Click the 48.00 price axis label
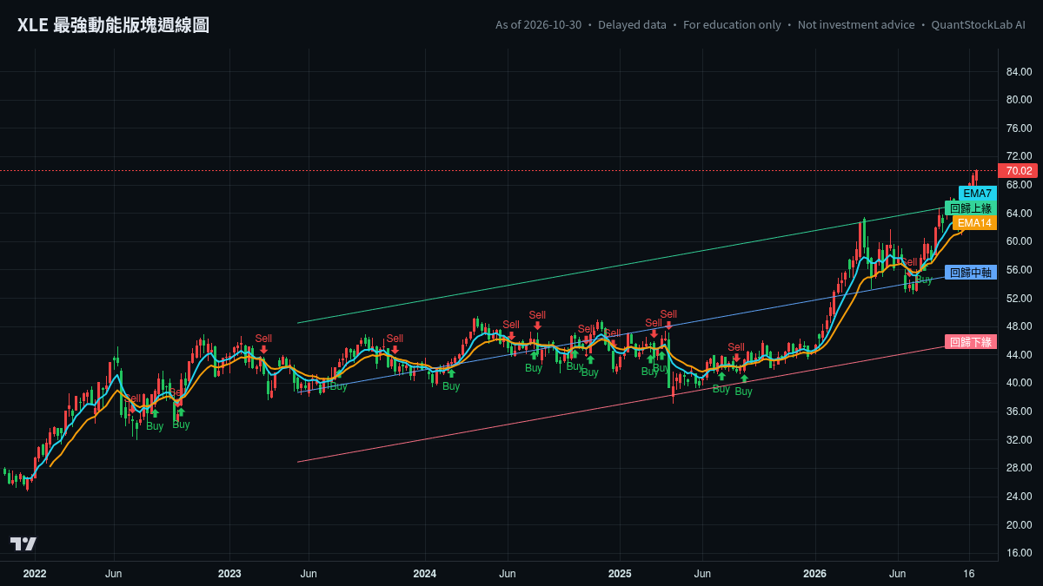Image resolution: width=1043 pixels, height=586 pixels. coord(1020,326)
